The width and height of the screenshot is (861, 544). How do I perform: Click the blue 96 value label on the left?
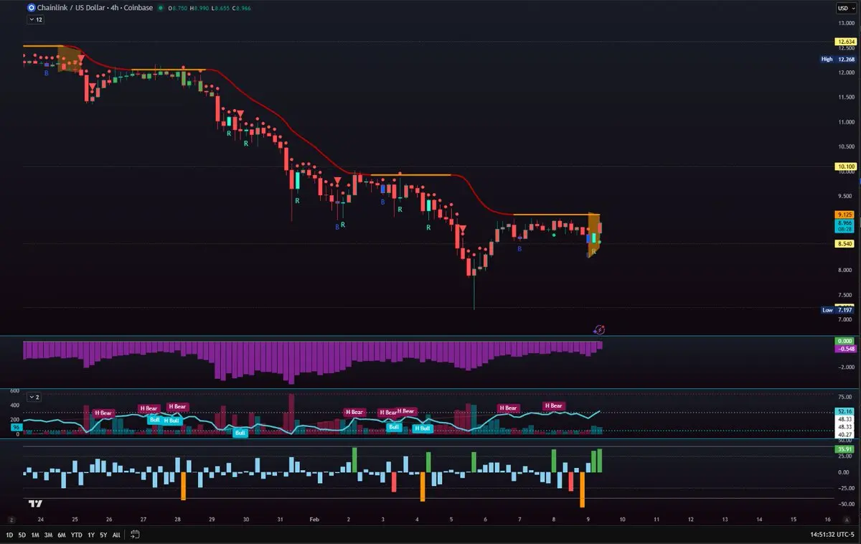point(17,426)
